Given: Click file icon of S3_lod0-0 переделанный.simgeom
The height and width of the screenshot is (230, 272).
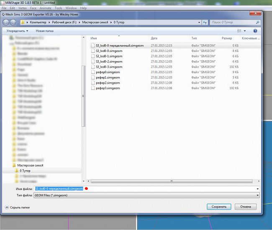Looking at the screenshot, I should 93,46.
